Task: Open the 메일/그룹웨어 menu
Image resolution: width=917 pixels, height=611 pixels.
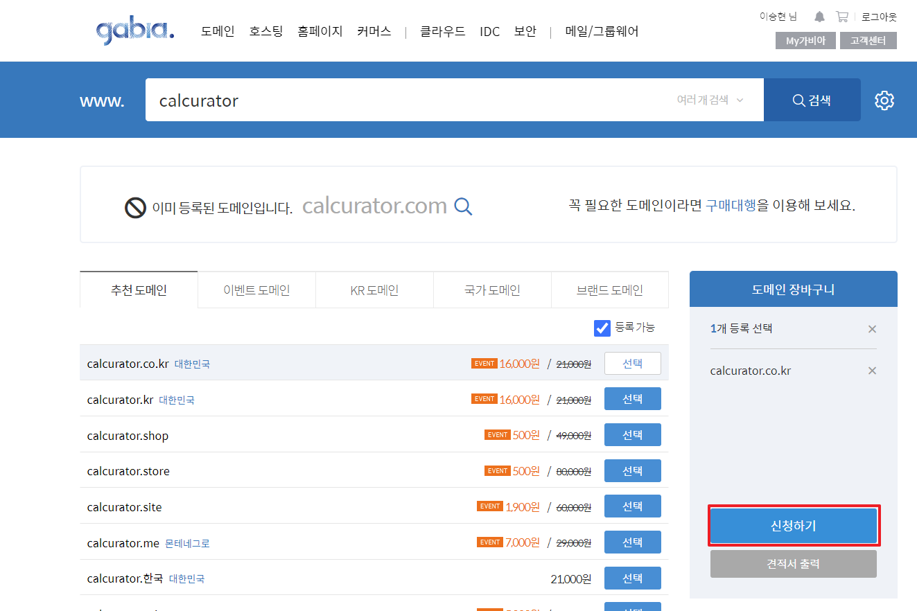Action: (x=602, y=31)
